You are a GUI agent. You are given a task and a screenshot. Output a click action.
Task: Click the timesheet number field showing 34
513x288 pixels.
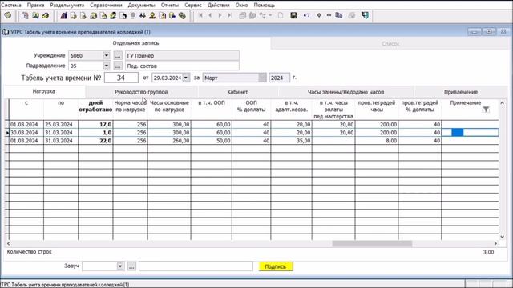click(x=121, y=78)
